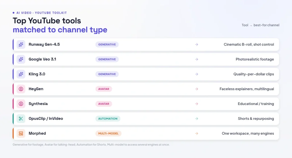
Task: Click 'Photorealistic footage' text
Action: coord(255,59)
